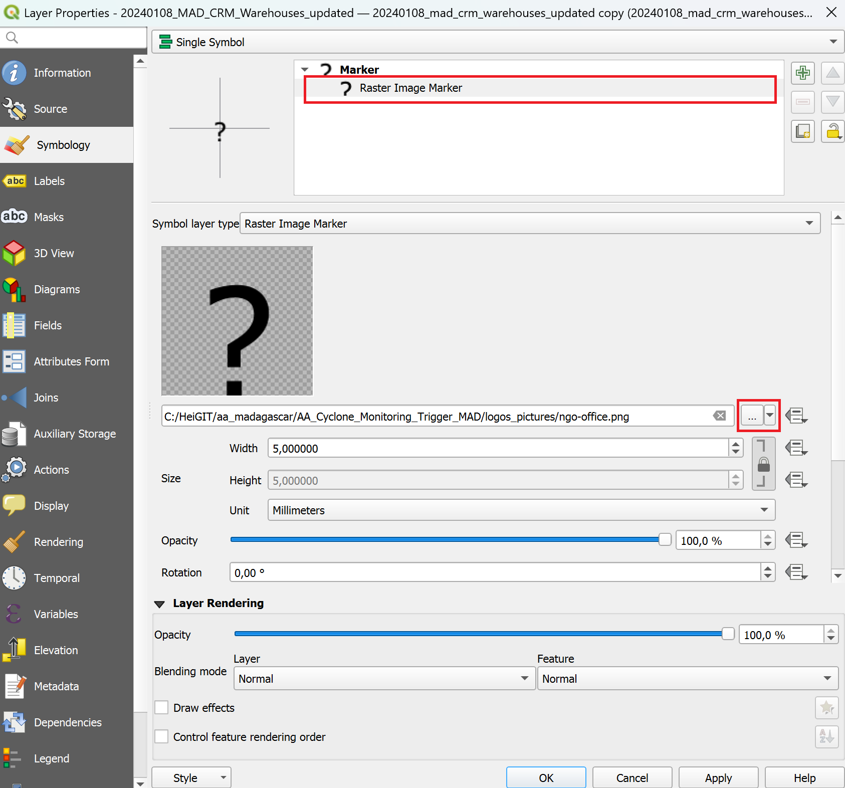Image resolution: width=845 pixels, height=788 pixels.
Task: Open the Style dropdown button
Action: pos(191,777)
